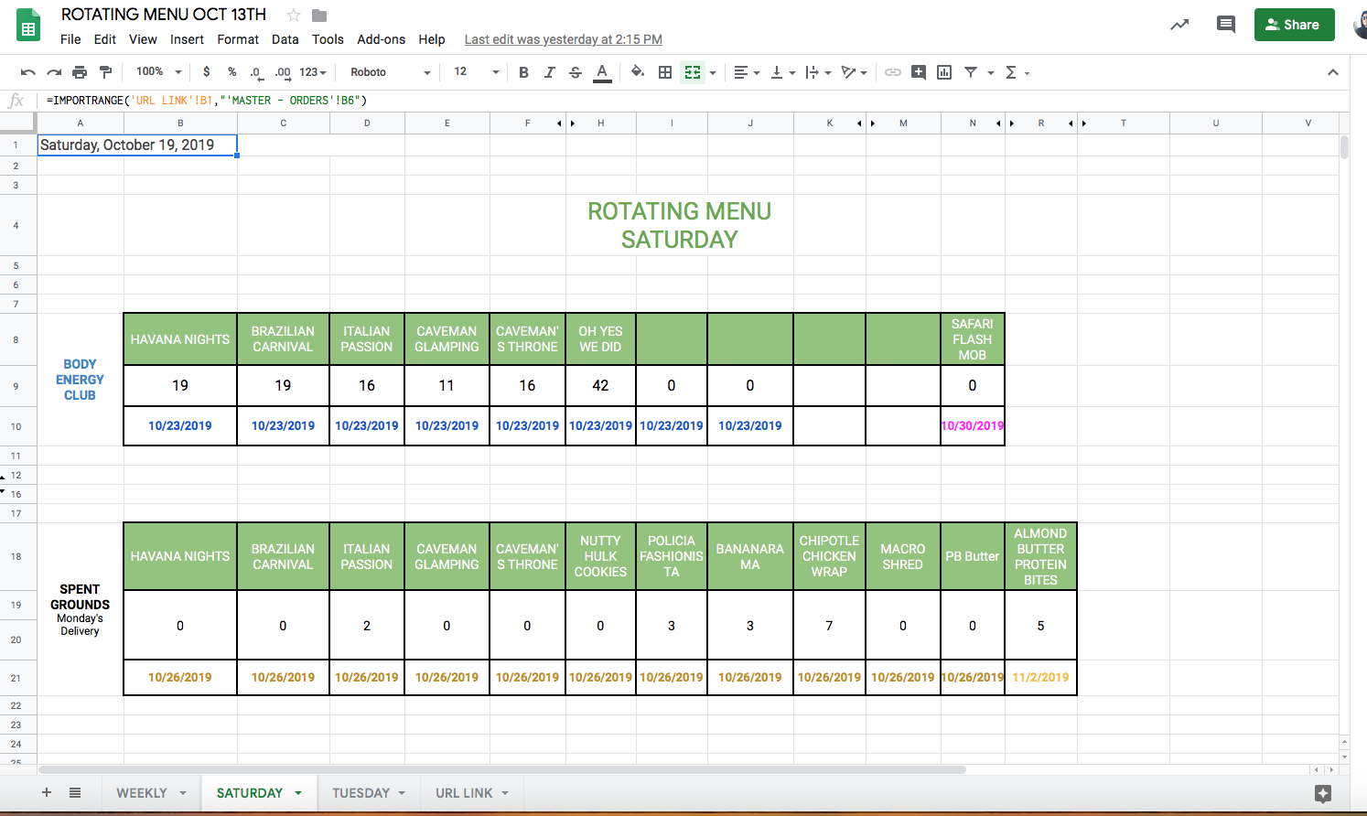The width and height of the screenshot is (1367, 816).
Task: Toggle strikethrough formatting
Action: pyautogui.click(x=575, y=72)
